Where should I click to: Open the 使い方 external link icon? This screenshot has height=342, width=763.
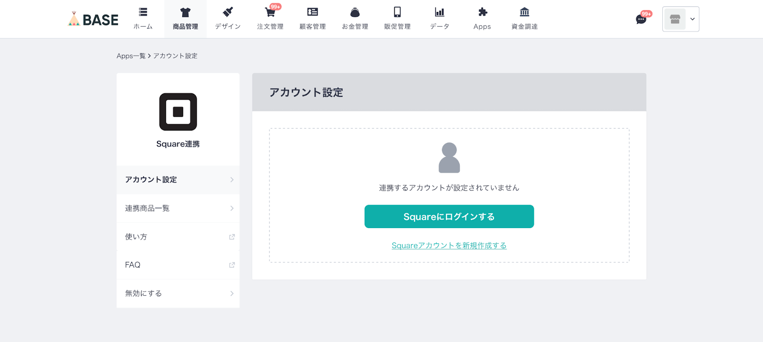(x=232, y=237)
